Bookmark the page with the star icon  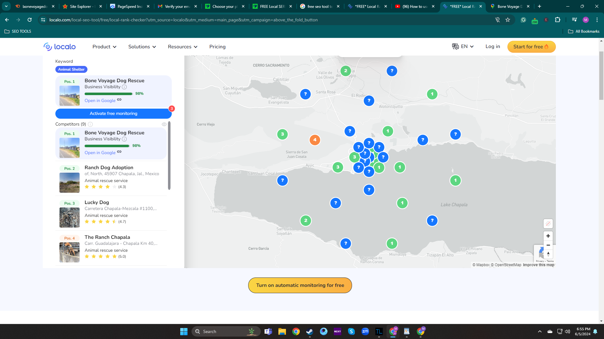508,20
